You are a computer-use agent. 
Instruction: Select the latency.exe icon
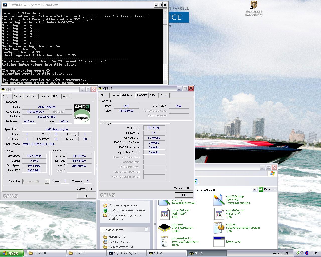click(219, 242)
